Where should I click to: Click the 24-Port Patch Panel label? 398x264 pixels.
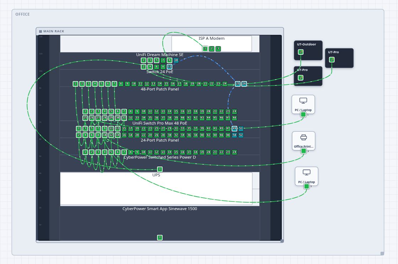tap(160, 141)
